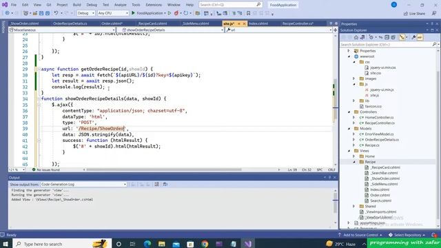Collapse the $.ajax block at line 35

(x=39, y=105)
